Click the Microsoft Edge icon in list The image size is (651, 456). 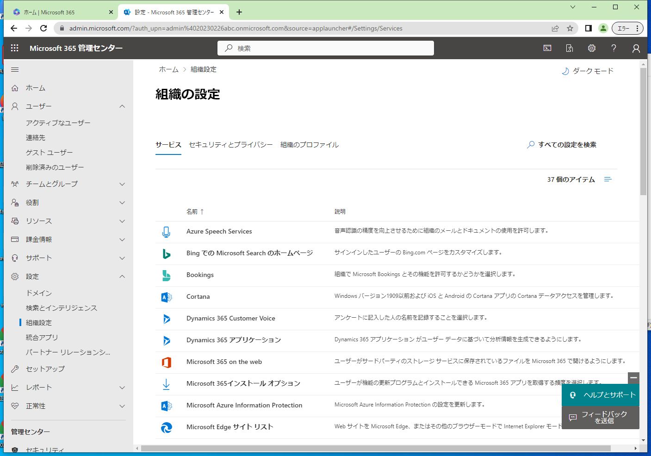tap(166, 427)
